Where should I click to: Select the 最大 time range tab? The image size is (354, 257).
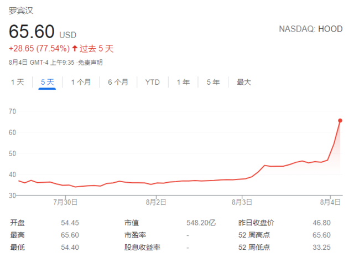click(244, 82)
